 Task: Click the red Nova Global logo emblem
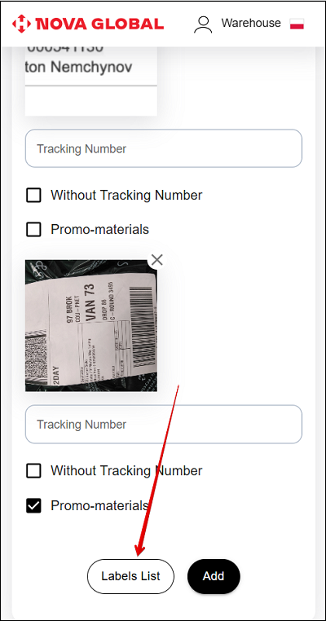21,24
